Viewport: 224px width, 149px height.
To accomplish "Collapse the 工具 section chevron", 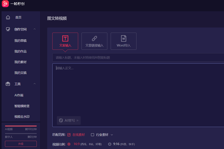I will coord(35,84).
